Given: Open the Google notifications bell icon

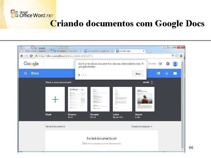Looking at the screenshot, I should pos(168,64).
